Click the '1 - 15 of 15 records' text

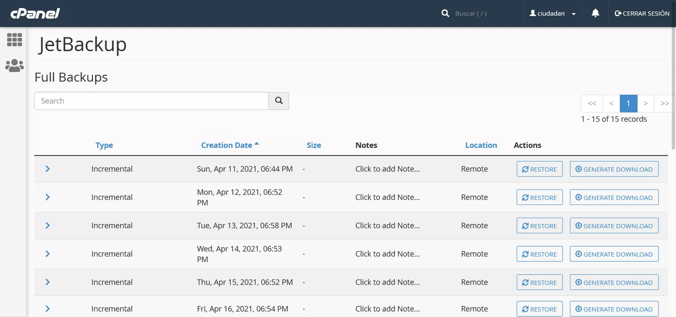(x=614, y=119)
